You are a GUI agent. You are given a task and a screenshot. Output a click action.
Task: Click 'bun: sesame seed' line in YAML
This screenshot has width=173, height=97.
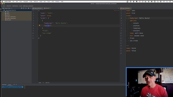137,36
